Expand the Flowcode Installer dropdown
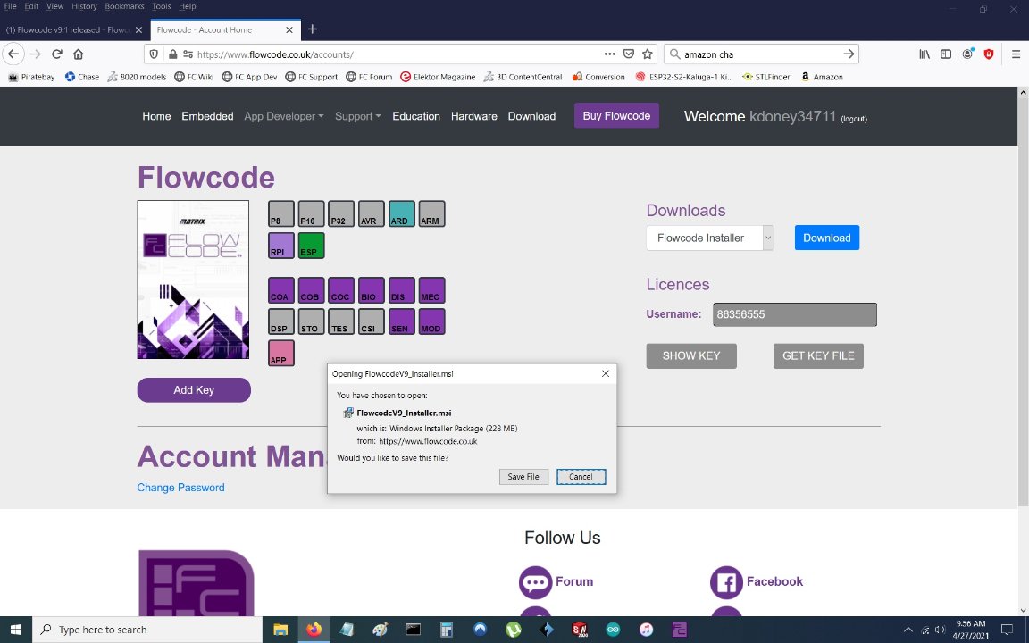Viewport: 1029px width, 643px height. (710, 238)
